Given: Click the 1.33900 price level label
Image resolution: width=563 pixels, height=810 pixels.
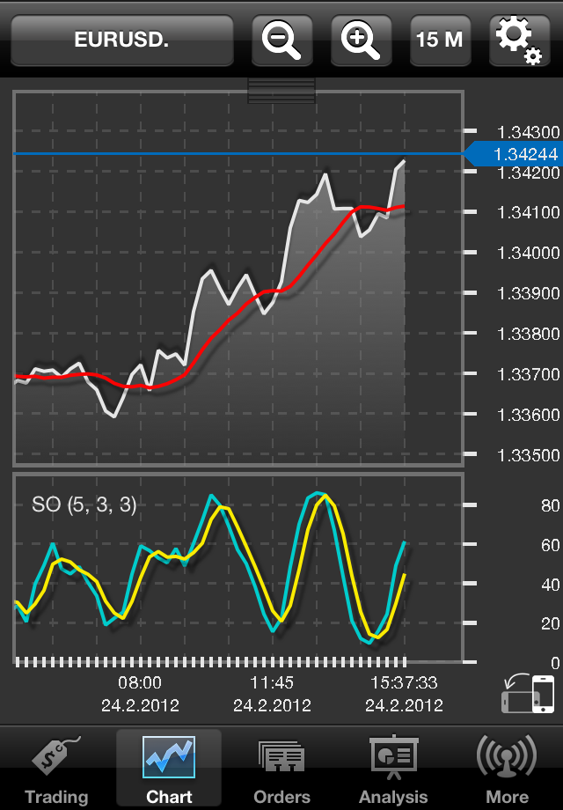Looking at the screenshot, I should pos(528,293).
